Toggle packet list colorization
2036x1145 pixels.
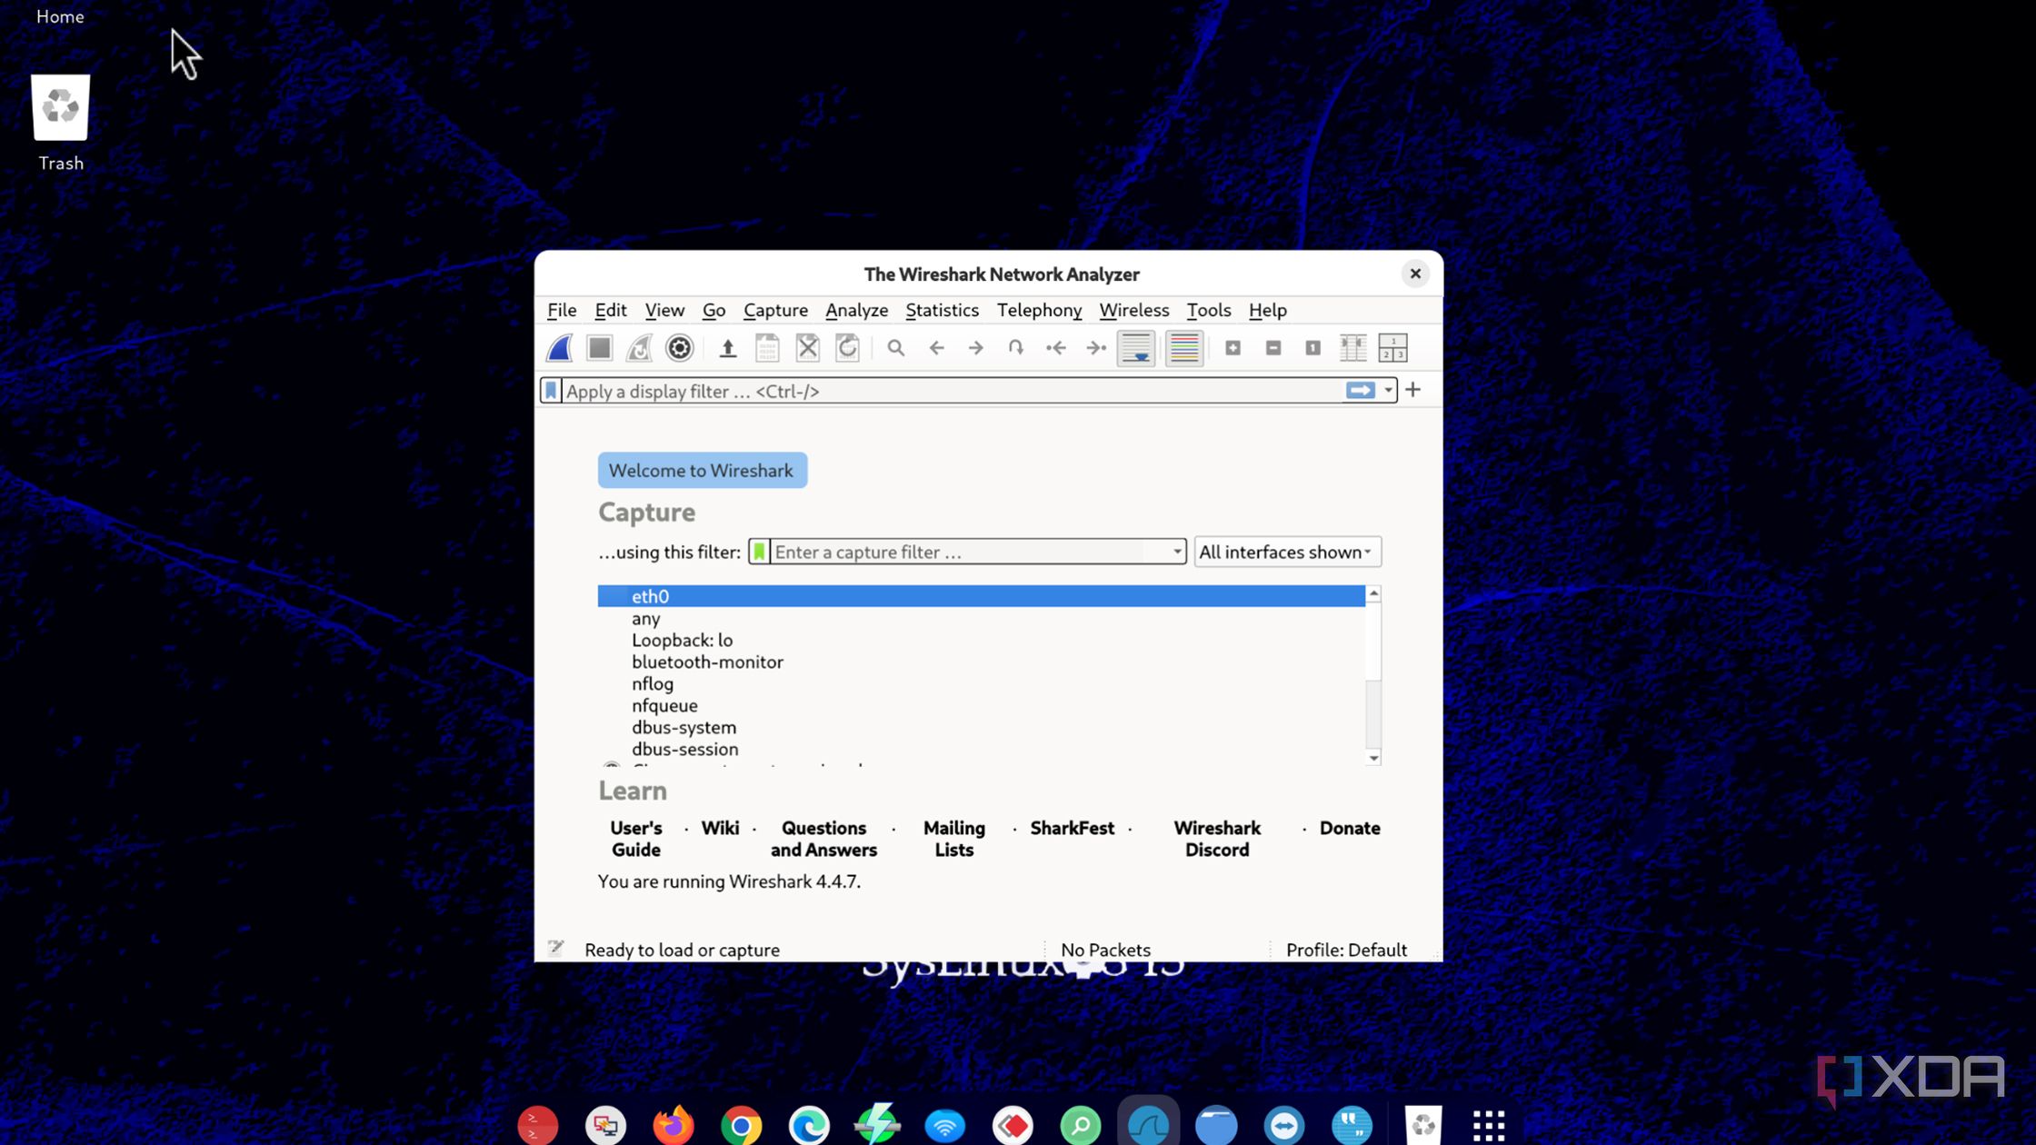(x=1184, y=348)
